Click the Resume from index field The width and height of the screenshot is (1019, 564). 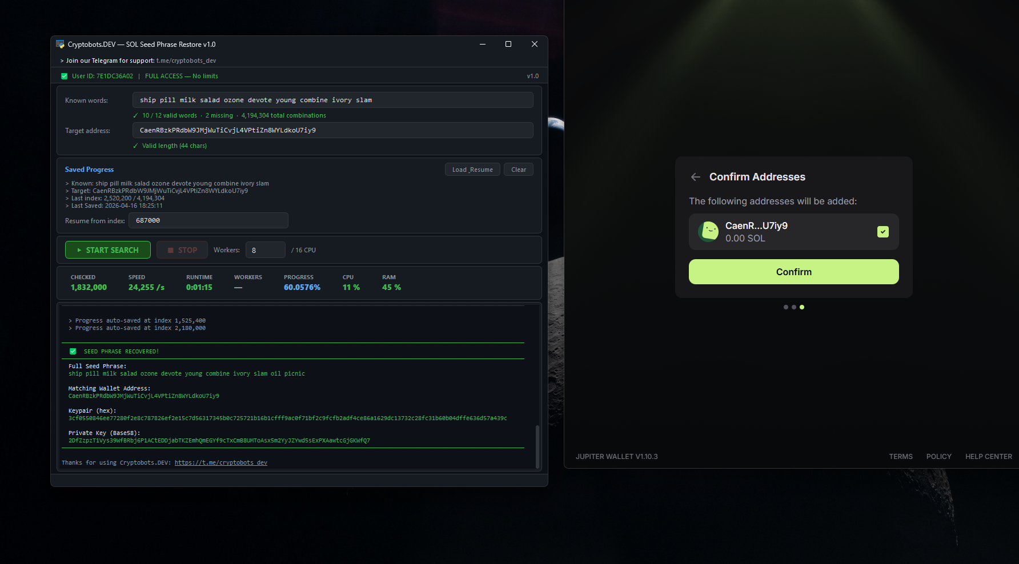tap(208, 220)
